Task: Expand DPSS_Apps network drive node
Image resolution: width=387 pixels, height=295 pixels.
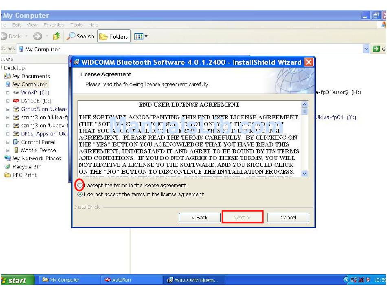Action: (x=8, y=134)
